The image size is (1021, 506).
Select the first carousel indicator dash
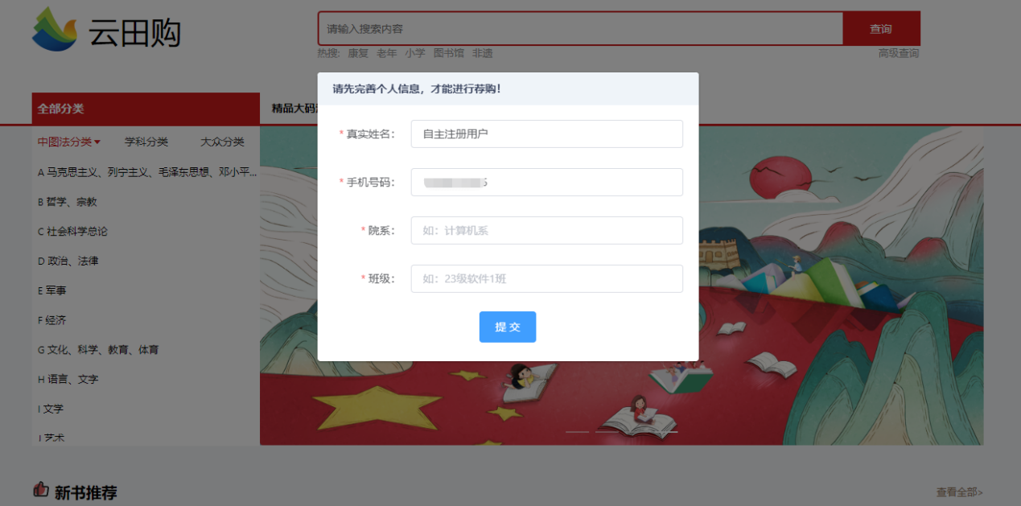coord(578,432)
